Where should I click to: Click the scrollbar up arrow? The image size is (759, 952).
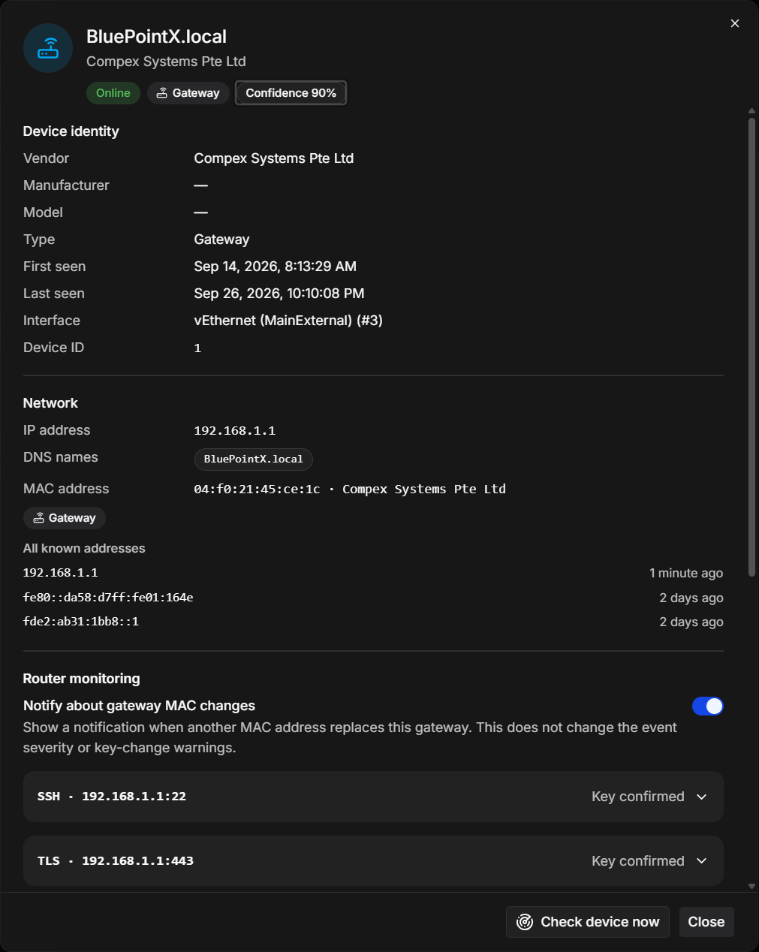pos(751,111)
